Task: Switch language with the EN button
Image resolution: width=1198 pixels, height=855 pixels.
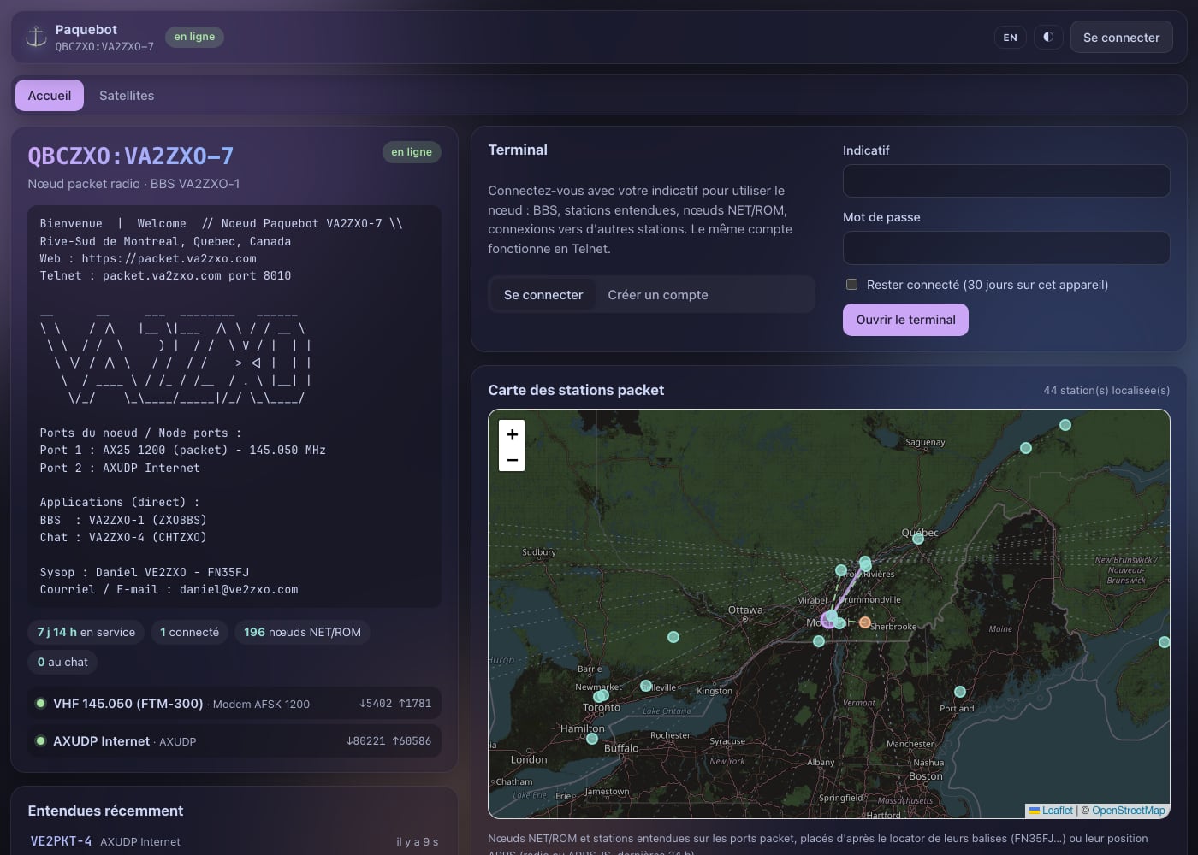Action: [x=1010, y=38]
